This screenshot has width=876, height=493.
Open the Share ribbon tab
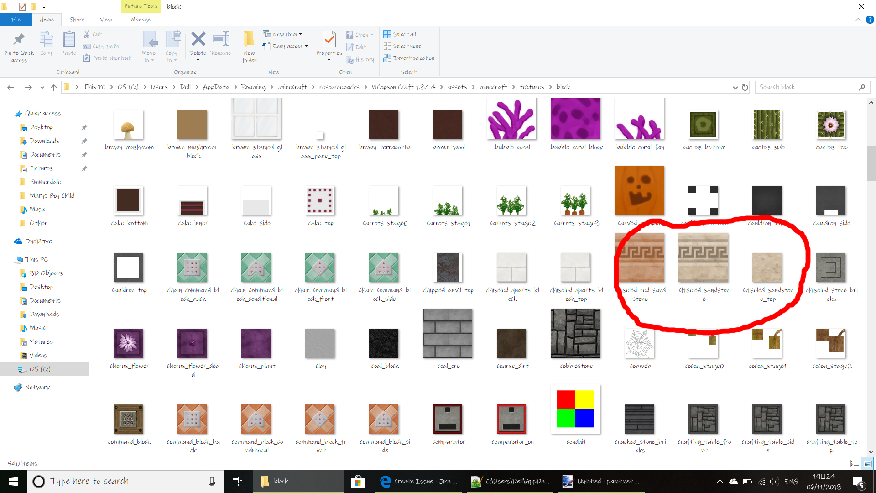(77, 20)
